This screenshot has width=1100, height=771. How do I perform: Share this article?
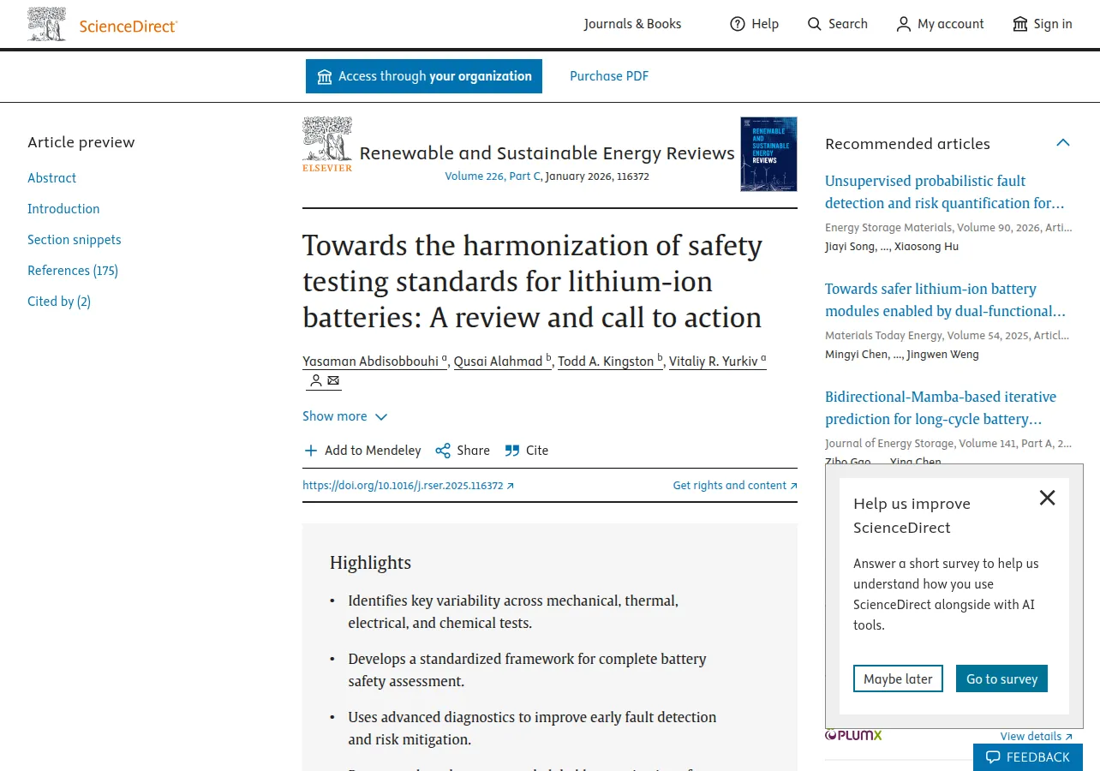click(463, 451)
